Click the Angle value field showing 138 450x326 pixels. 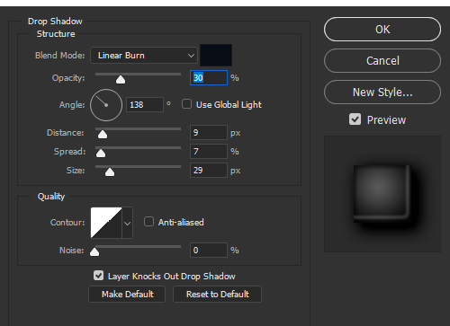pos(145,105)
